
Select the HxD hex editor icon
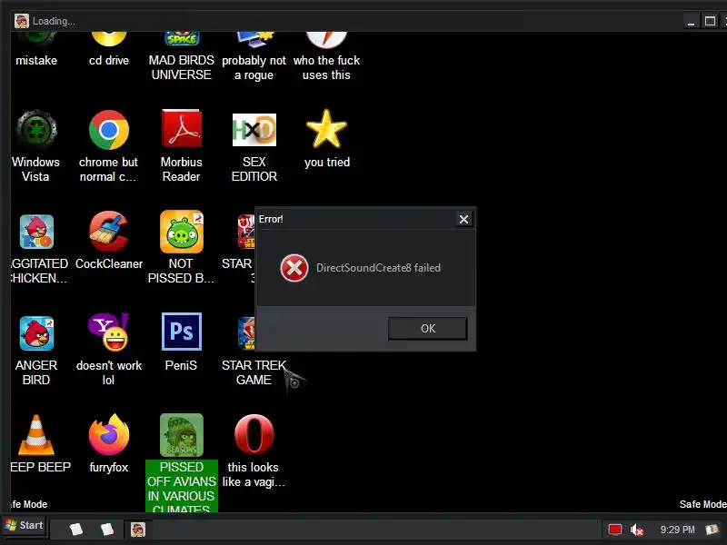pyautogui.click(x=254, y=129)
